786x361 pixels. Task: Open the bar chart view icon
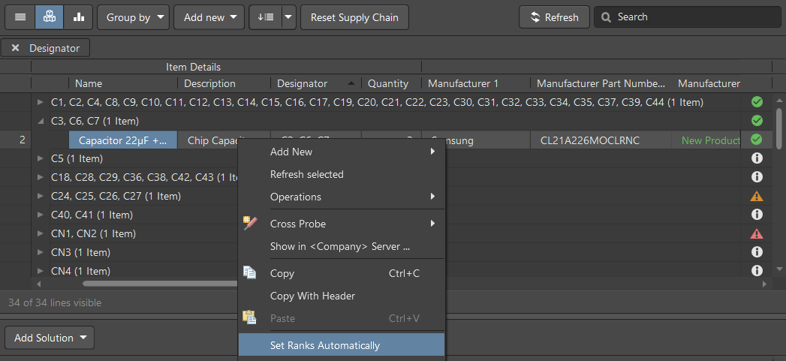tap(79, 17)
